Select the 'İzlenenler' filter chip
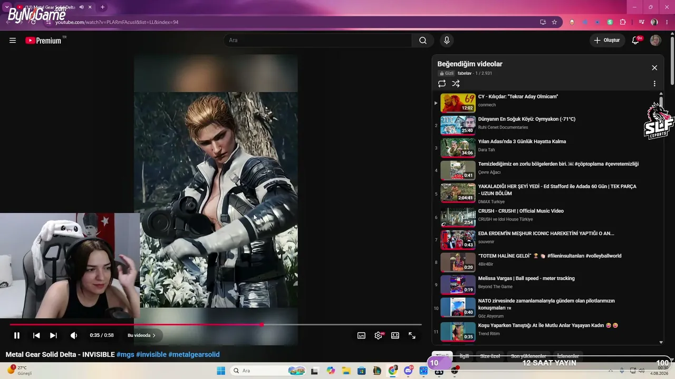This screenshot has height=379, width=675. (x=568, y=356)
